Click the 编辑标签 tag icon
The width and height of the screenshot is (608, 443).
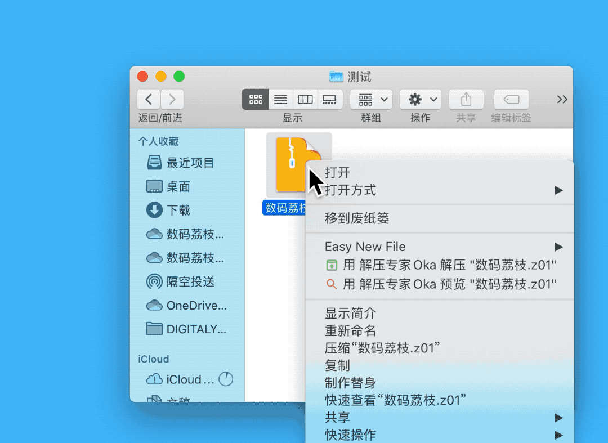[x=511, y=100]
